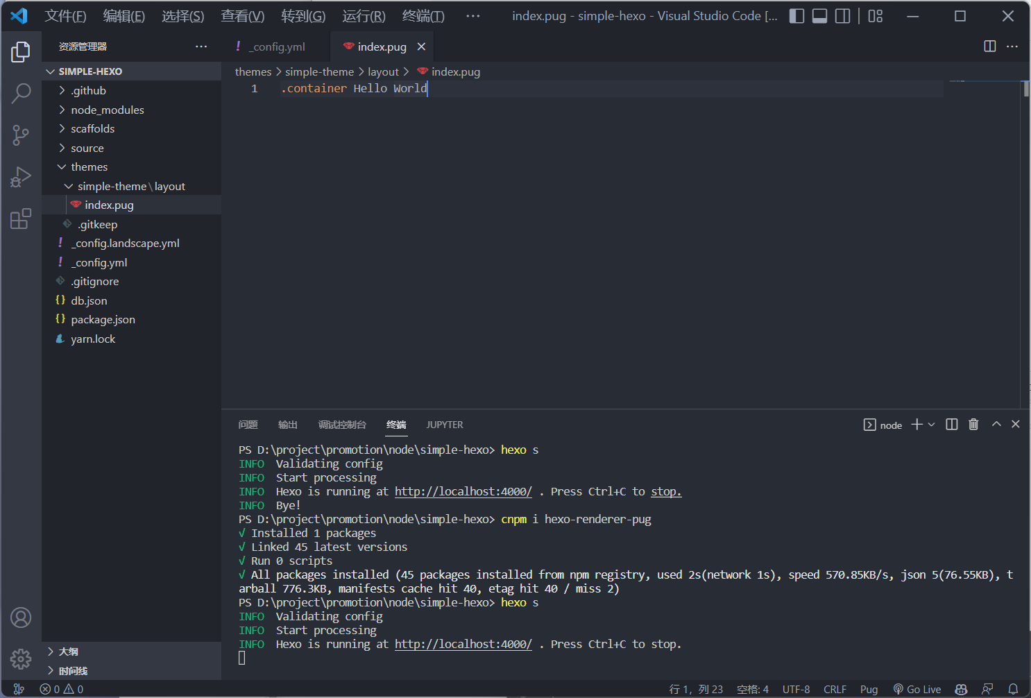The width and height of the screenshot is (1031, 698).
Task: Open the new terminal launch profile dropdown
Action: 932,425
